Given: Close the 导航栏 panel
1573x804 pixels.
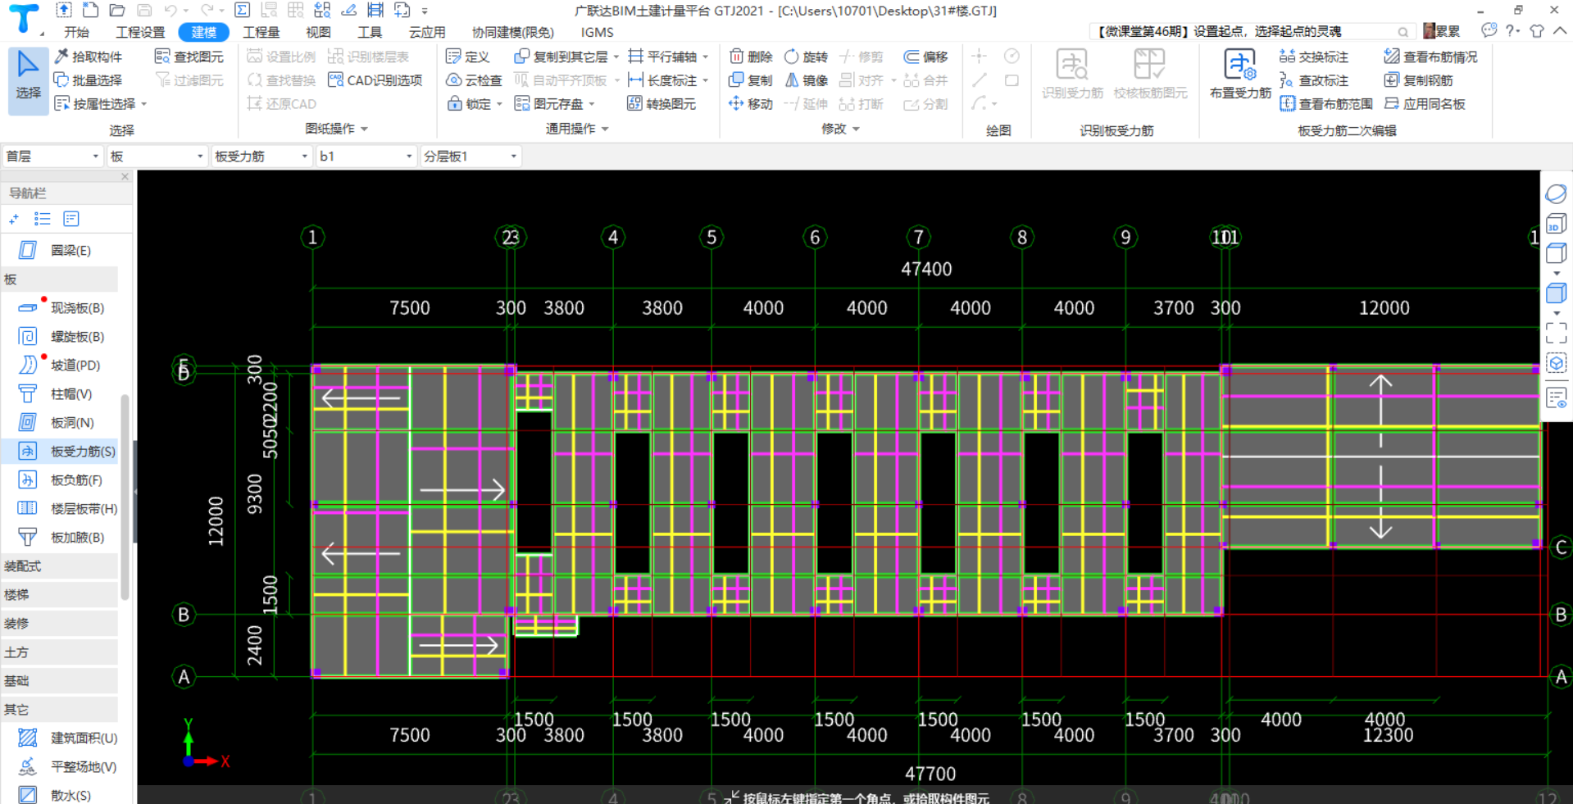Looking at the screenshot, I should pyautogui.click(x=125, y=176).
